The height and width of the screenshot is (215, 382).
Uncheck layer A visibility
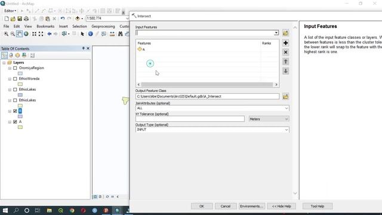15,122
